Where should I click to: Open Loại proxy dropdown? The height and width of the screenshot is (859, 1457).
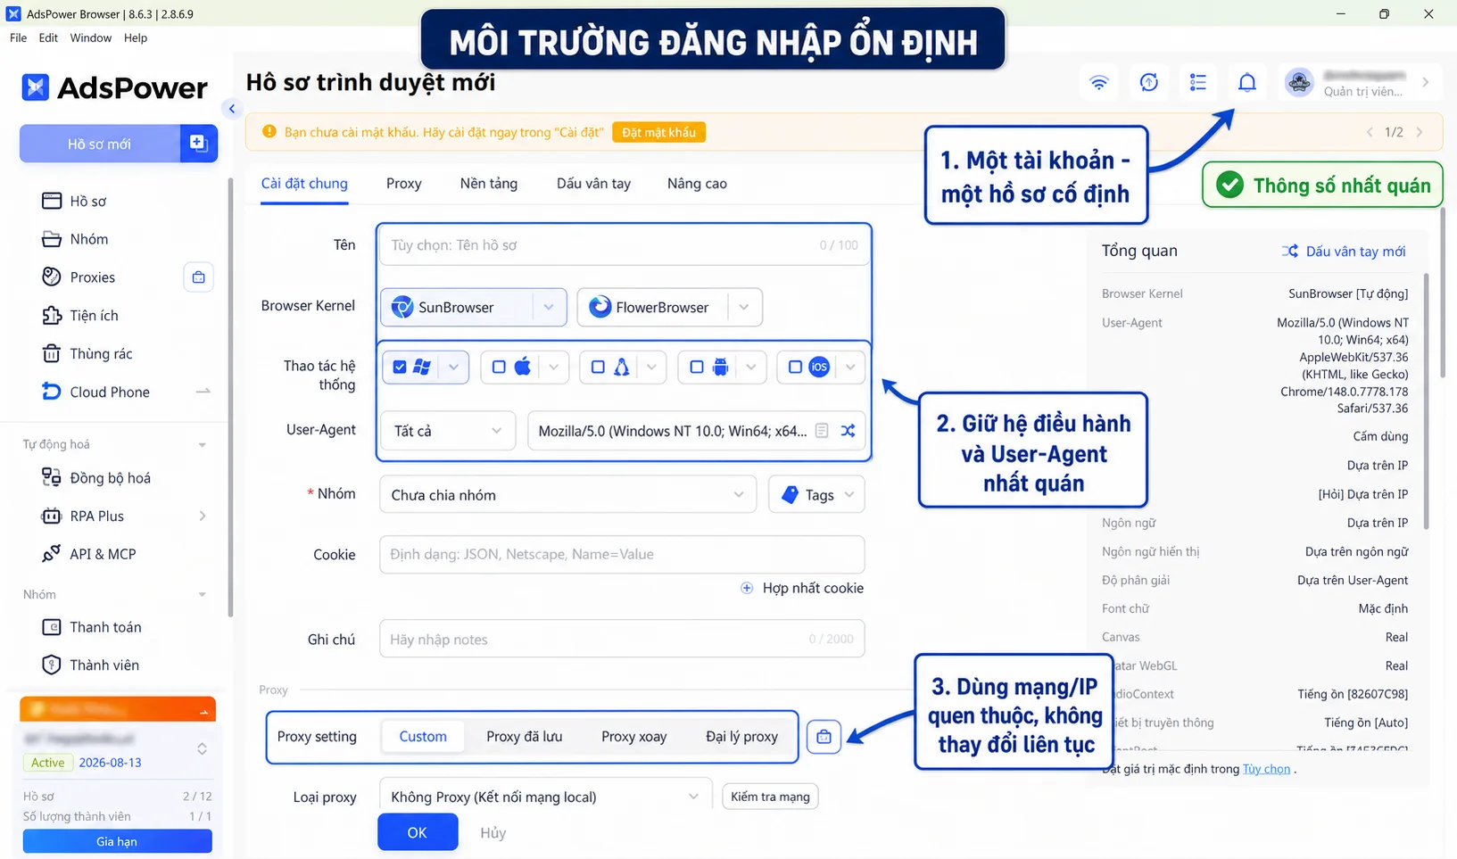point(546,797)
